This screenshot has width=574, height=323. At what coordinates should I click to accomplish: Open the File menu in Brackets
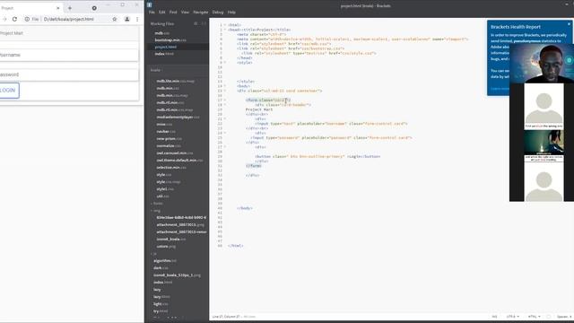pyautogui.click(x=152, y=13)
